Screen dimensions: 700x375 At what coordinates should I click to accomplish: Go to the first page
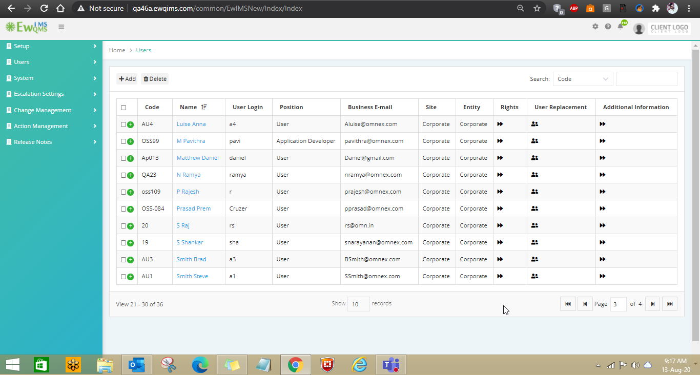(x=568, y=304)
